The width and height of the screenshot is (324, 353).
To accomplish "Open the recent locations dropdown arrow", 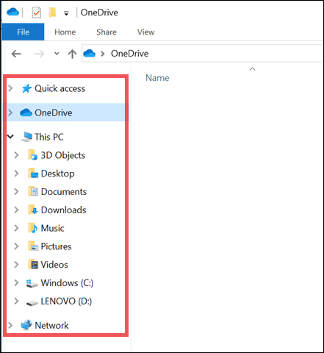I will (57, 54).
